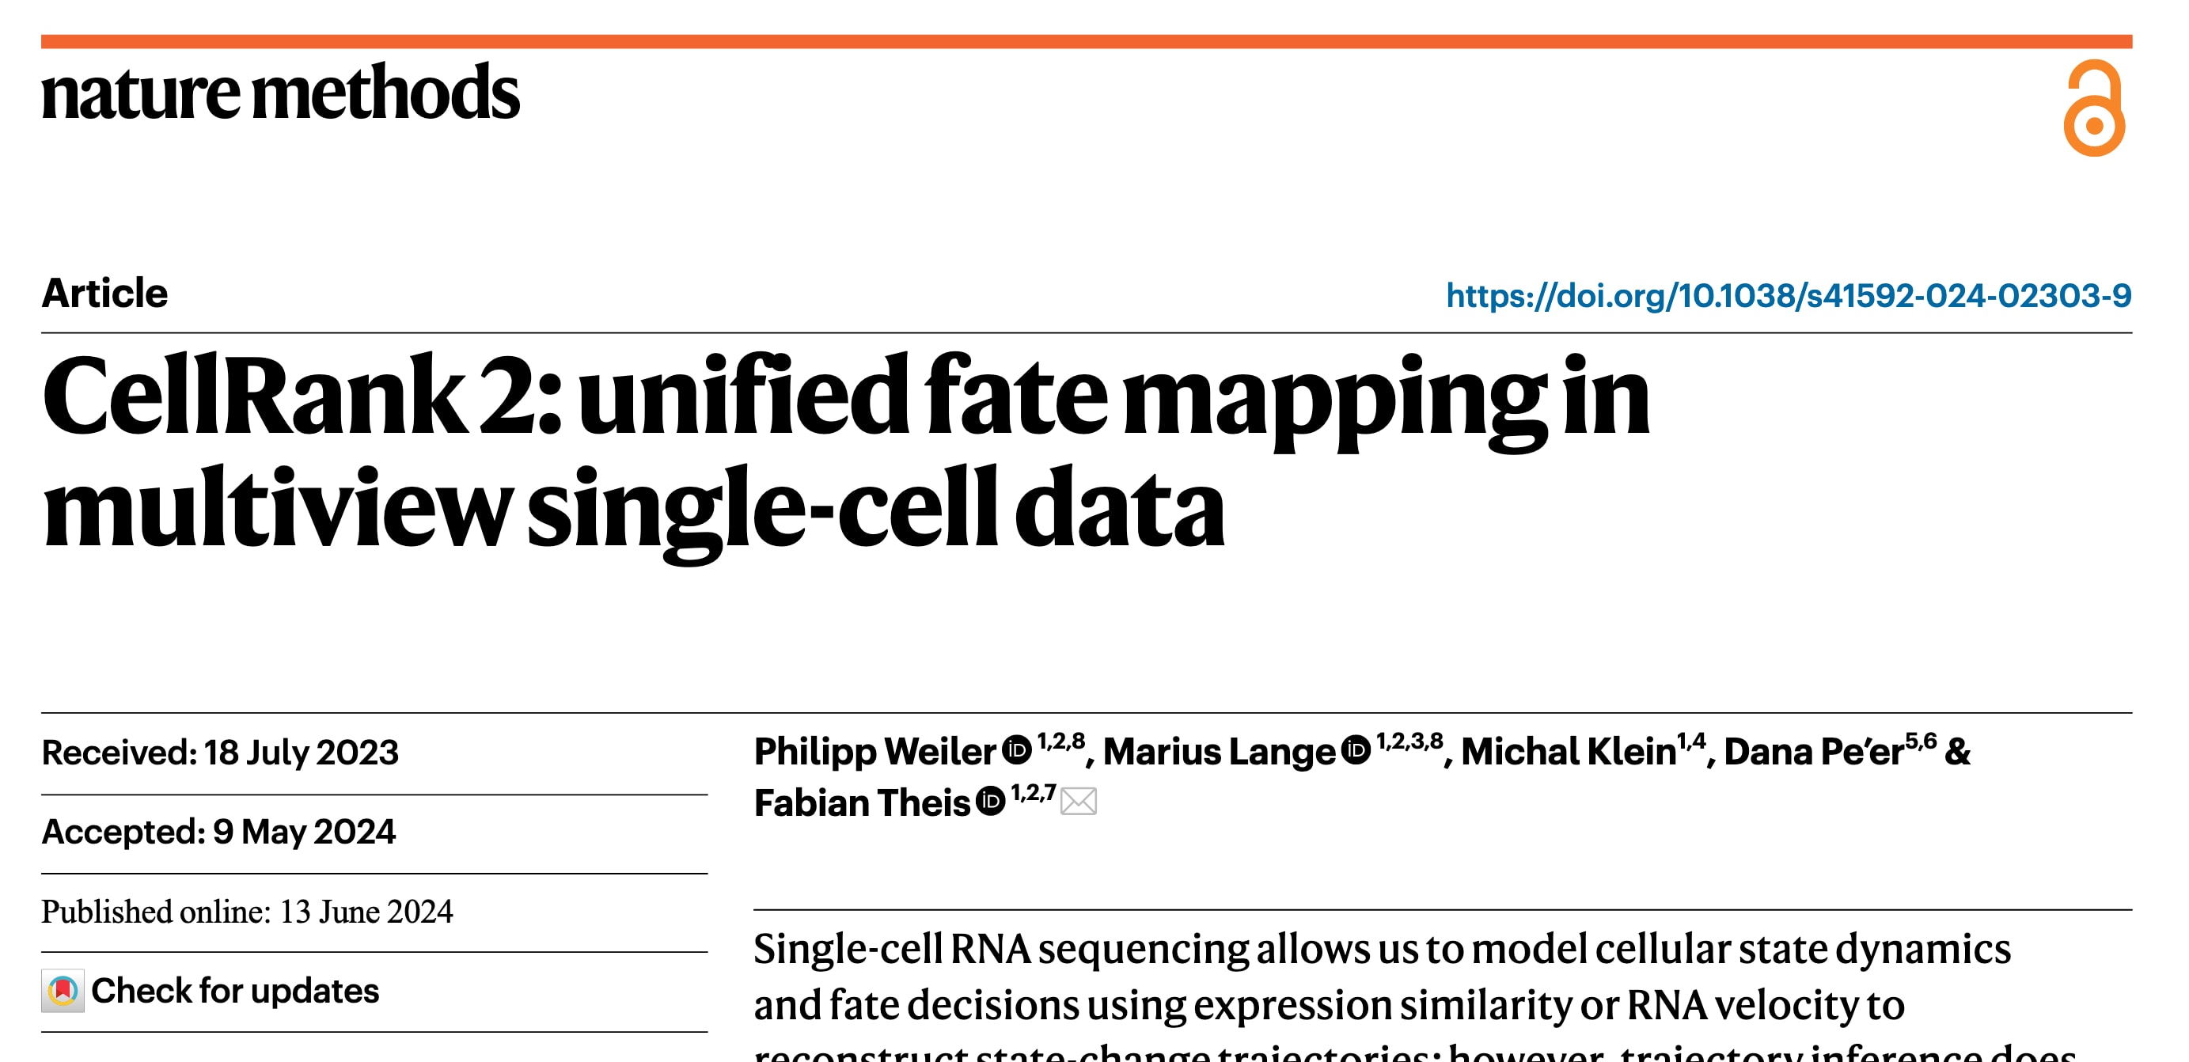2189x1062 pixels.
Task: Open Fabian Theis's ORCID icon
Action: [x=990, y=800]
